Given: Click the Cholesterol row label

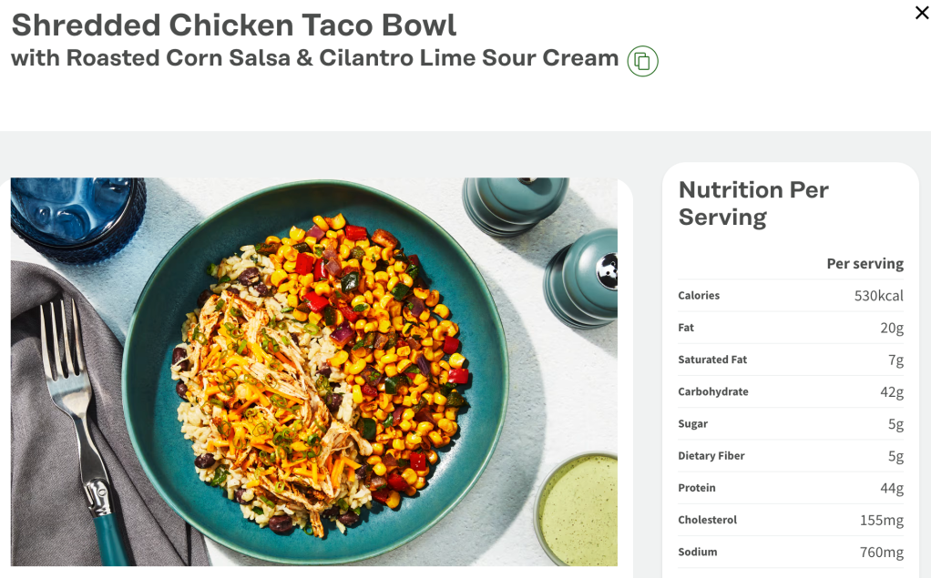Looking at the screenshot, I should pos(708,520).
